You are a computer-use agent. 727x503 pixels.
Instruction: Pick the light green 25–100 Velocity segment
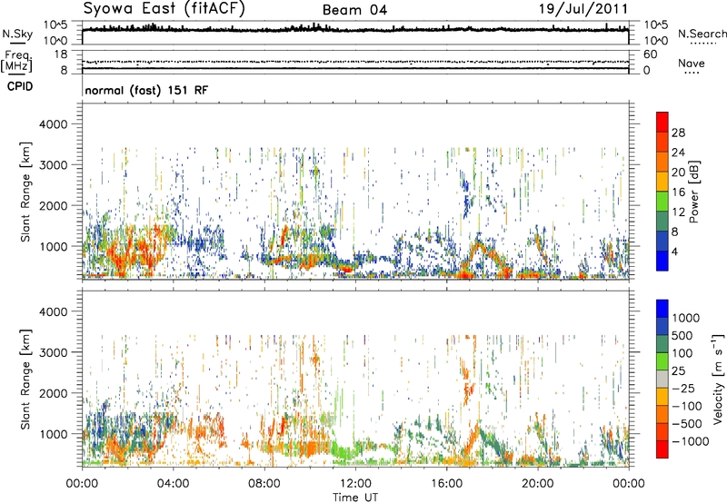662,361
